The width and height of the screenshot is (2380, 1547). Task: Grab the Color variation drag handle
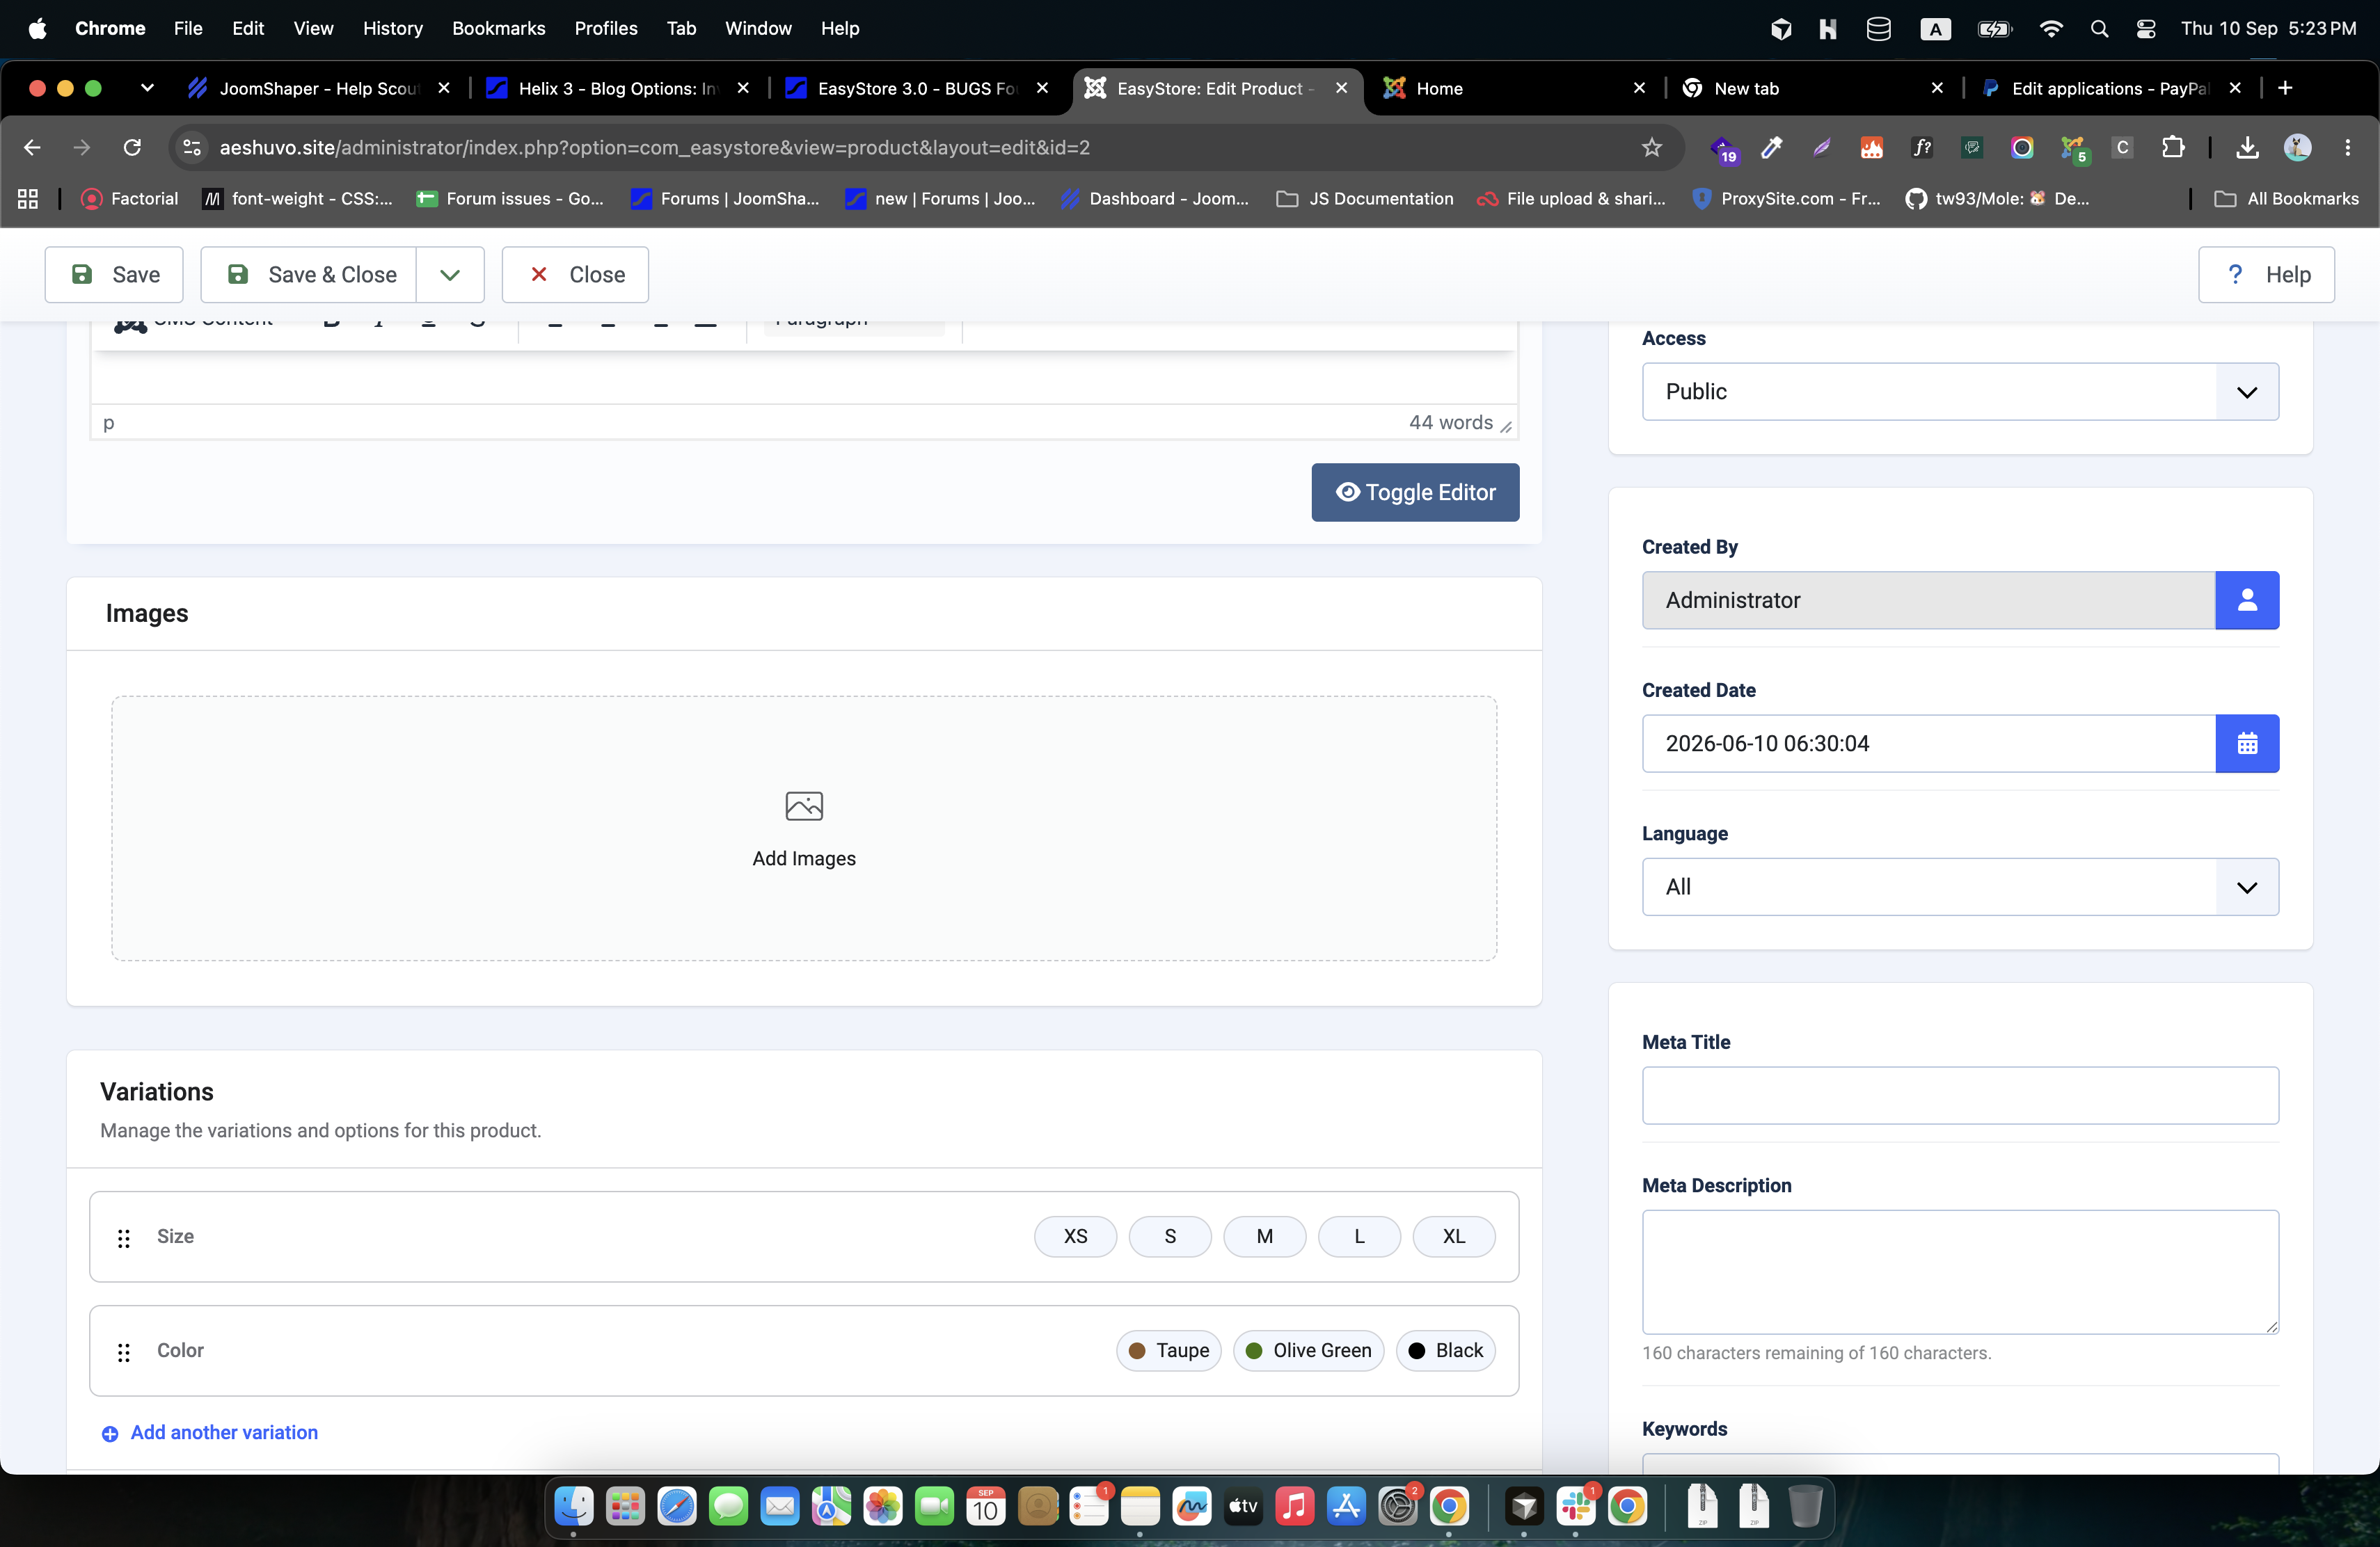point(124,1352)
